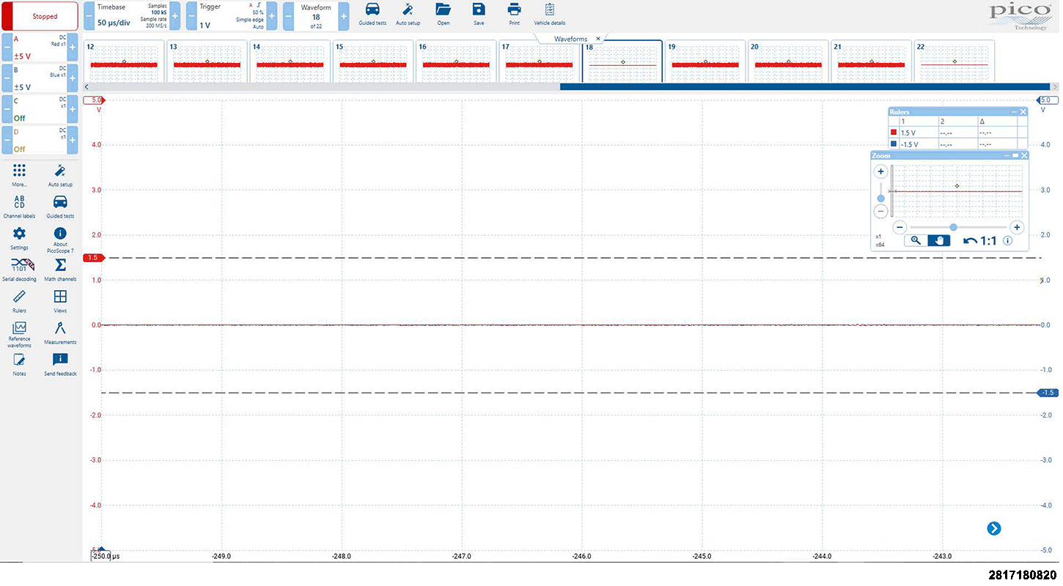Print the current waveform
Image resolution: width=1063 pixels, height=586 pixels.
click(x=514, y=14)
